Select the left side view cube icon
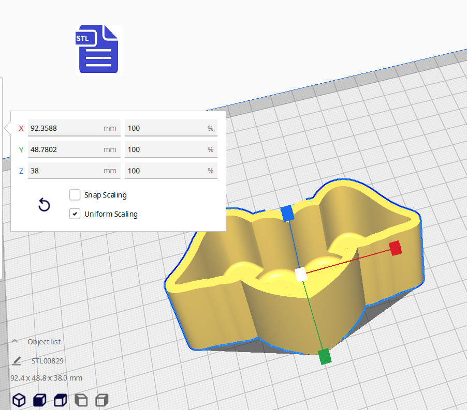467x410 pixels. [81, 400]
